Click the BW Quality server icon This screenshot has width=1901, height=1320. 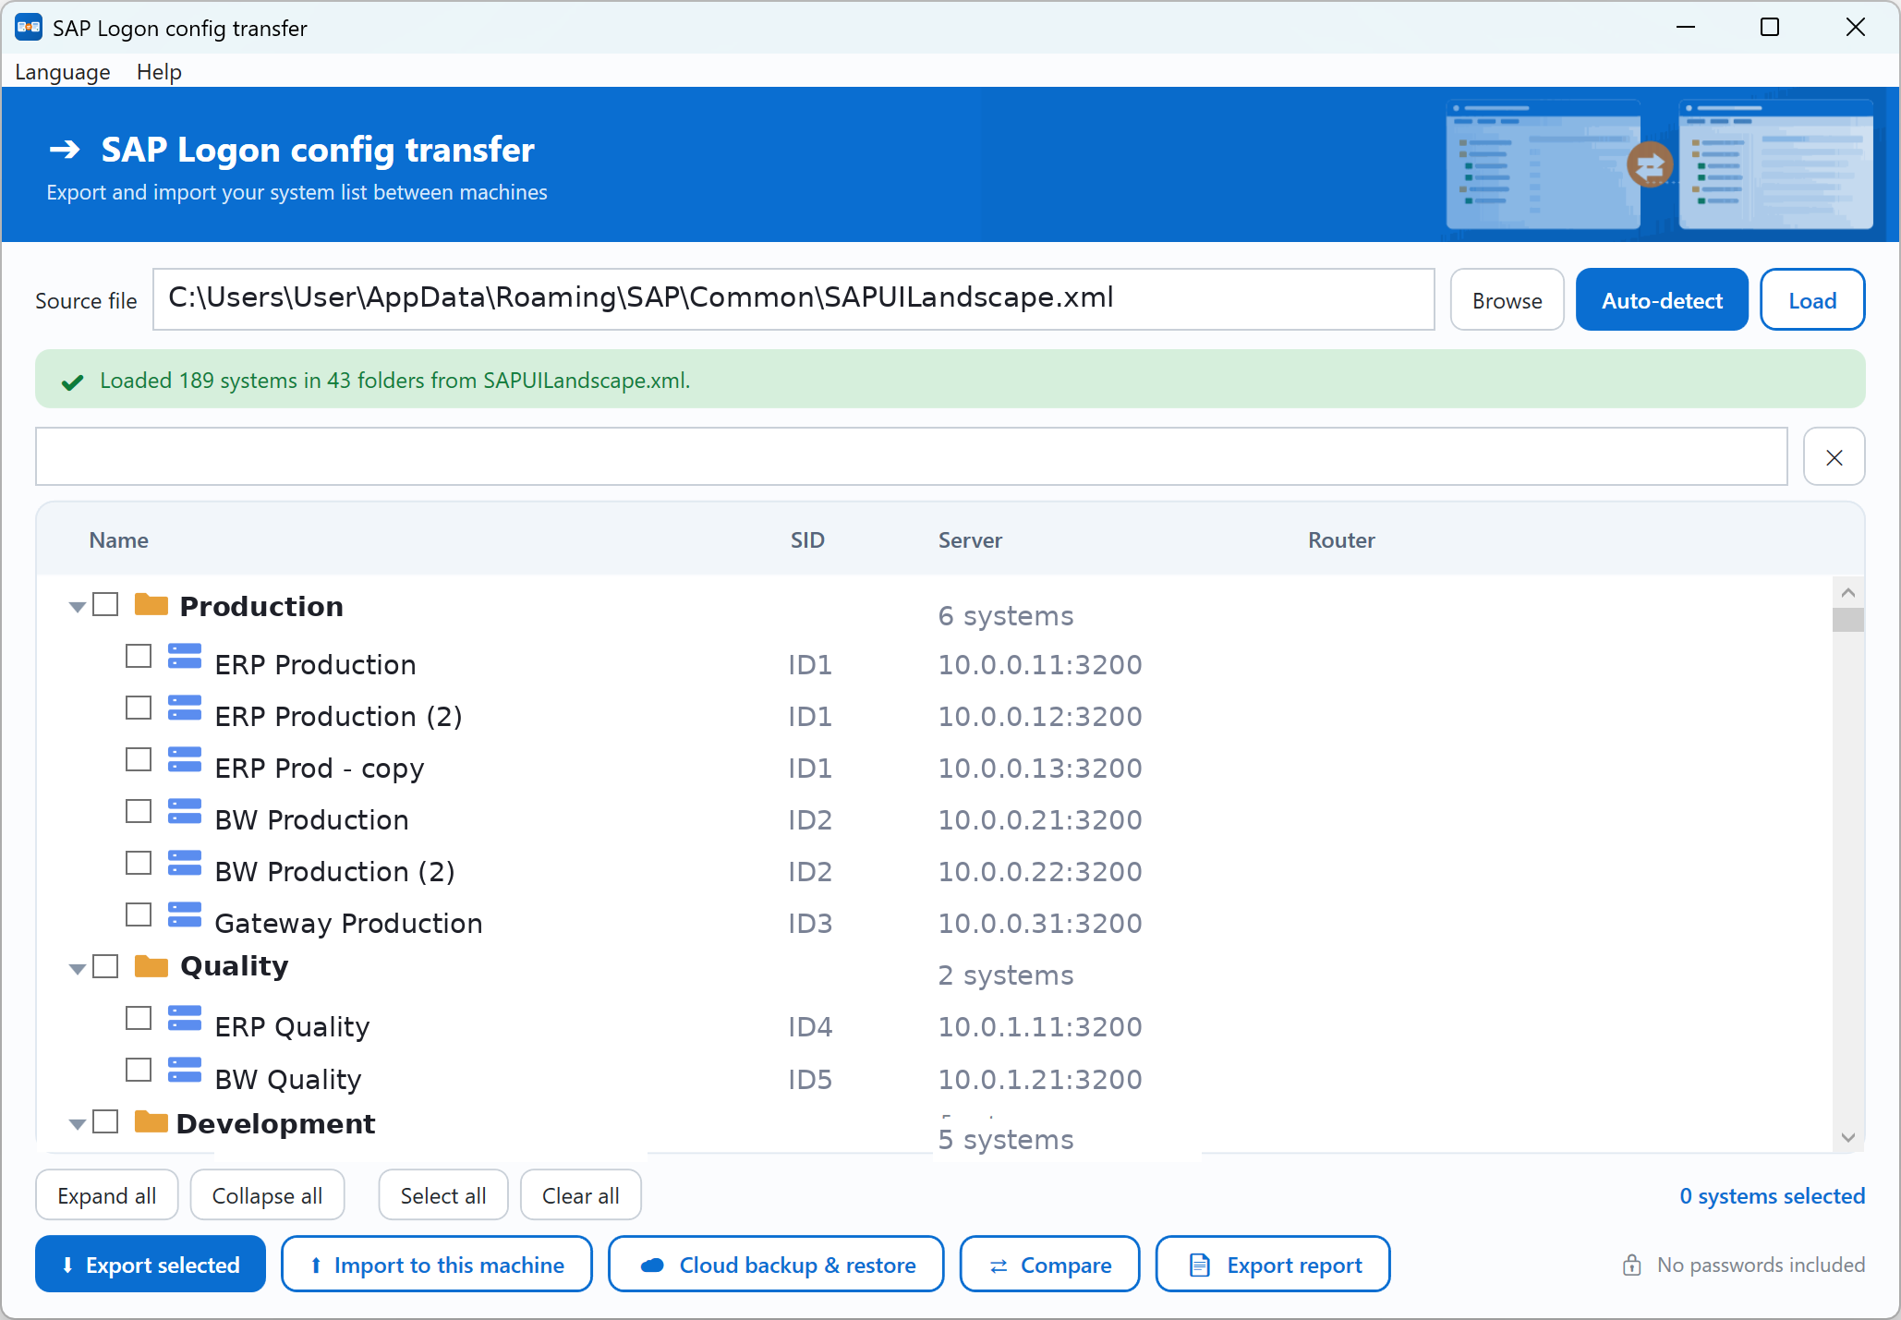click(185, 1071)
